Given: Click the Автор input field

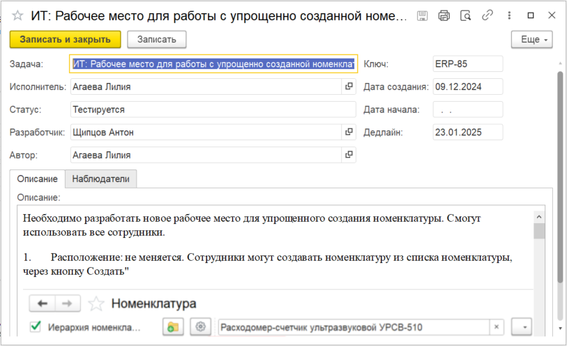Looking at the screenshot, I should click(x=206, y=155).
